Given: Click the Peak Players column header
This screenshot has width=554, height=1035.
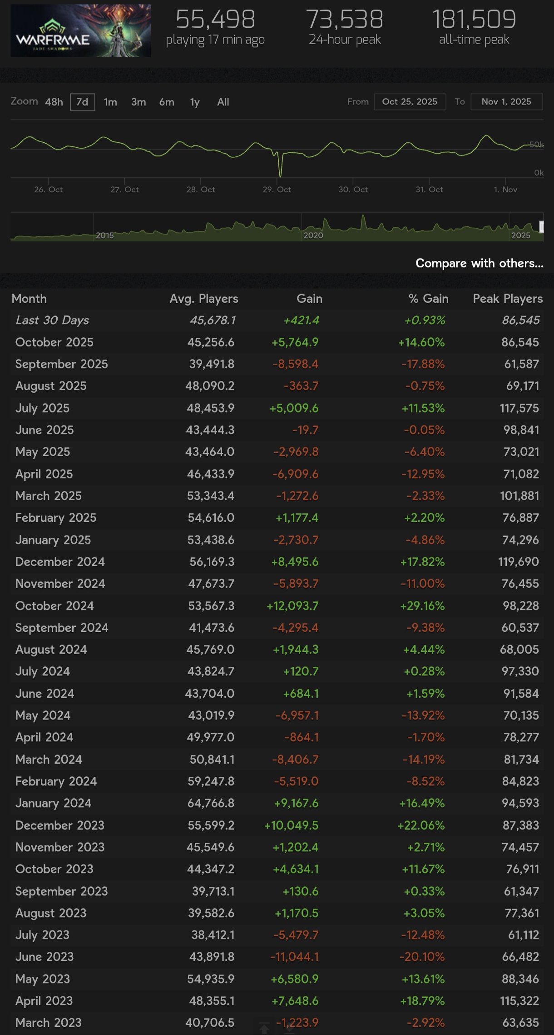Looking at the screenshot, I should [508, 299].
